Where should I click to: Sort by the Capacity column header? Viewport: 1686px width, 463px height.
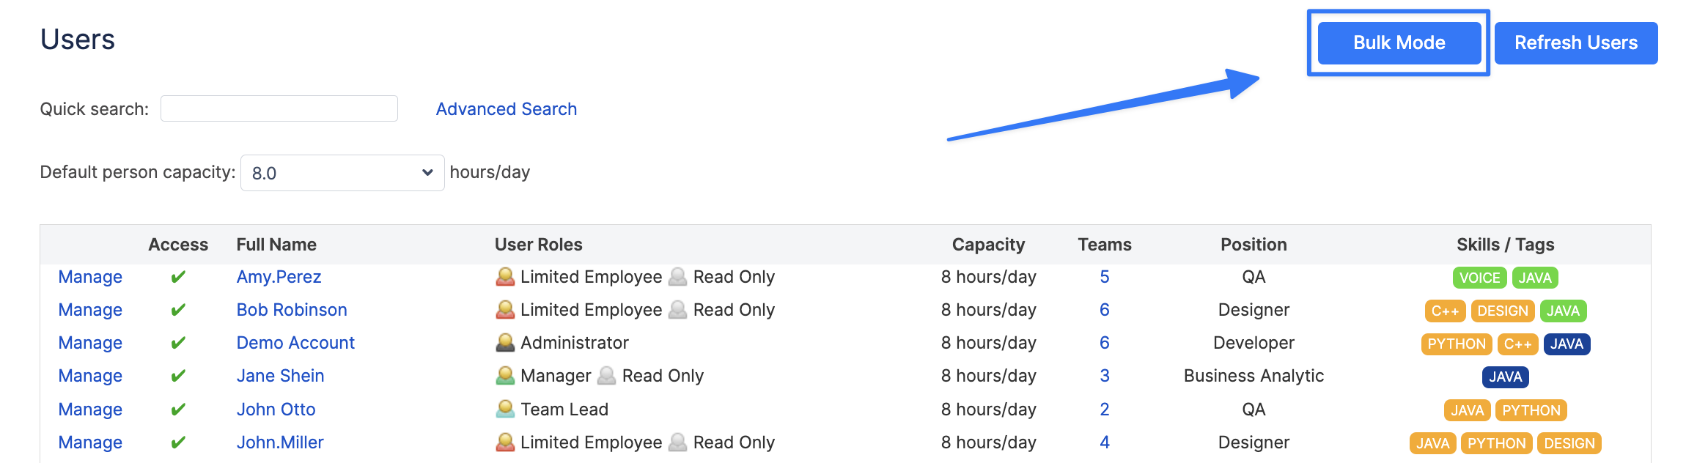[x=988, y=245]
